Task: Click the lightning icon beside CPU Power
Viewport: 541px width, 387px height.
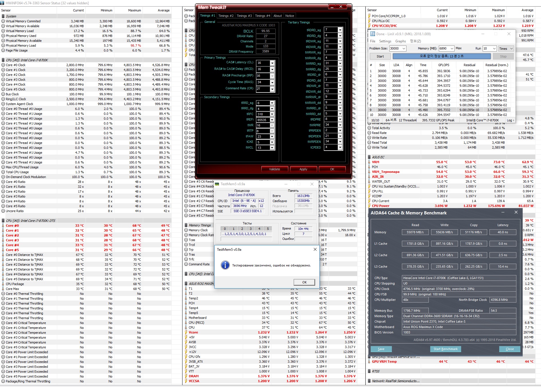Action: tap(369, 206)
